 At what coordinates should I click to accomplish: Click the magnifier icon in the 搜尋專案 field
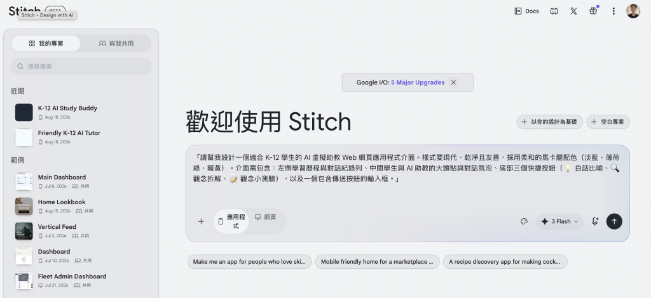tap(20, 66)
